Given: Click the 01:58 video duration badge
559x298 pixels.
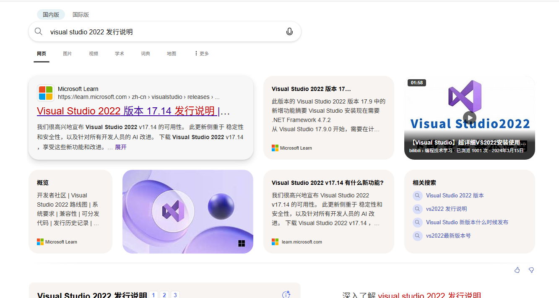Looking at the screenshot, I should (x=417, y=83).
